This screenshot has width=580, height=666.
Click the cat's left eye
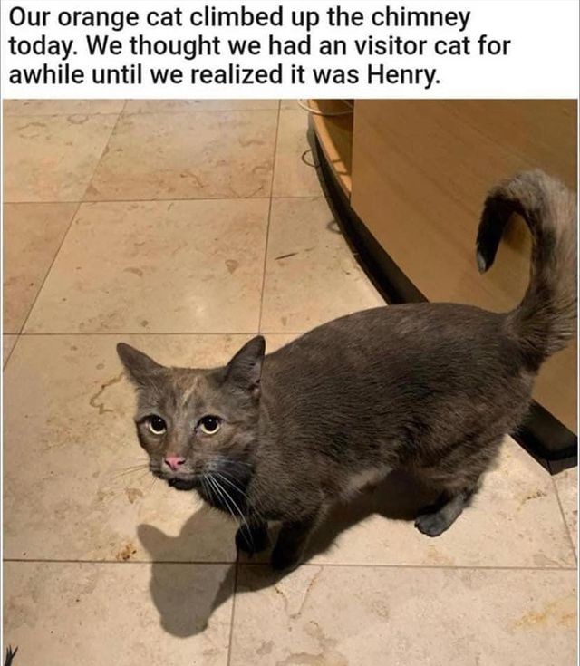[x=158, y=424]
